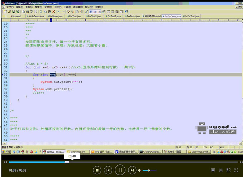
Task: Click the Copy toolbar icon
Action: (x=45, y=12)
